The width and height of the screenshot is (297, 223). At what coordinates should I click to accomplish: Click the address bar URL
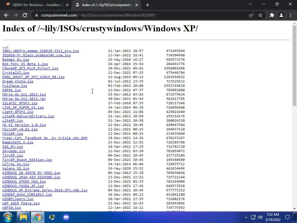point(98,15)
